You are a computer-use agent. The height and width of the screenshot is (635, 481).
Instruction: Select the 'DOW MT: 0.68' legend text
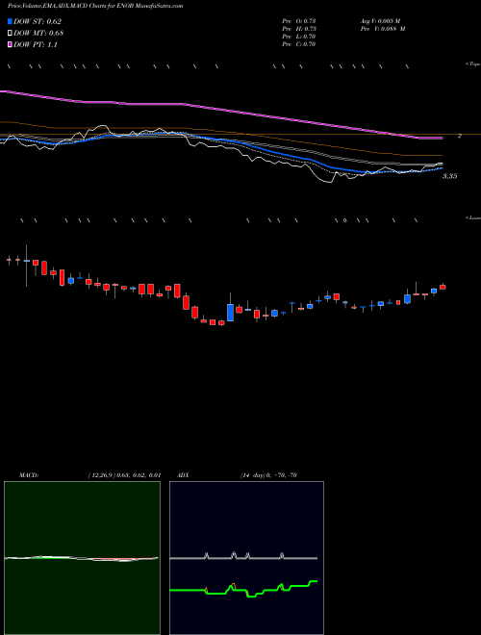pyautogui.click(x=38, y=34)
